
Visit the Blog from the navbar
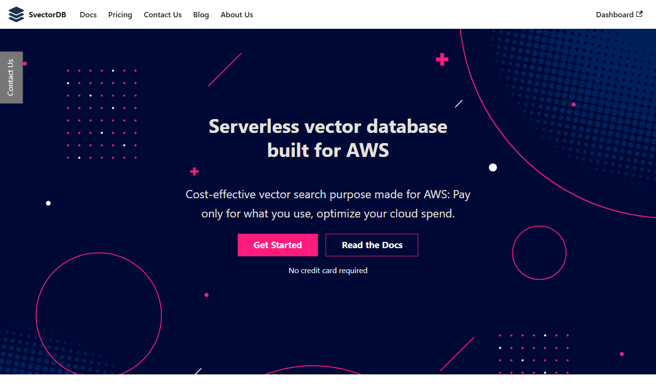pyautogui.click(x=201, y=14)
